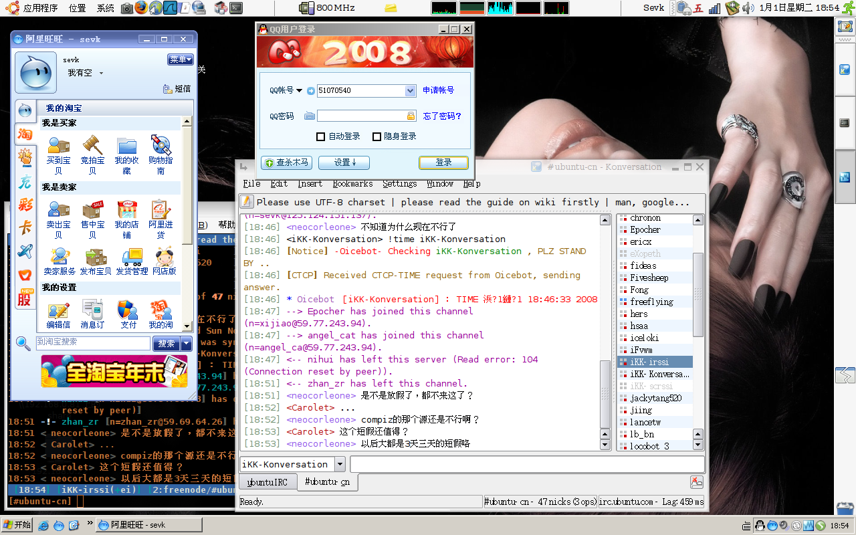Open nickname combo iKK-Konversation
Image resolution: width=856 pixels, height=535 pixels.
tap(292, 464)
